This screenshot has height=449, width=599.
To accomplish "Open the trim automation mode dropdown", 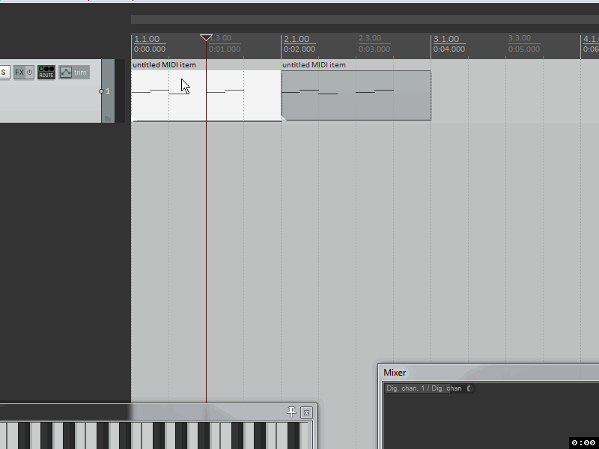I will (x=81, y=72).
